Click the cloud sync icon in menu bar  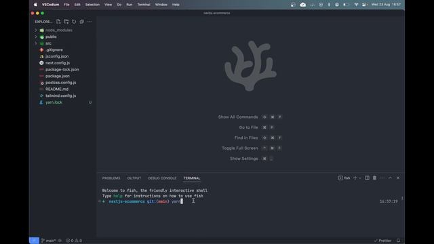tap(303, 5)
